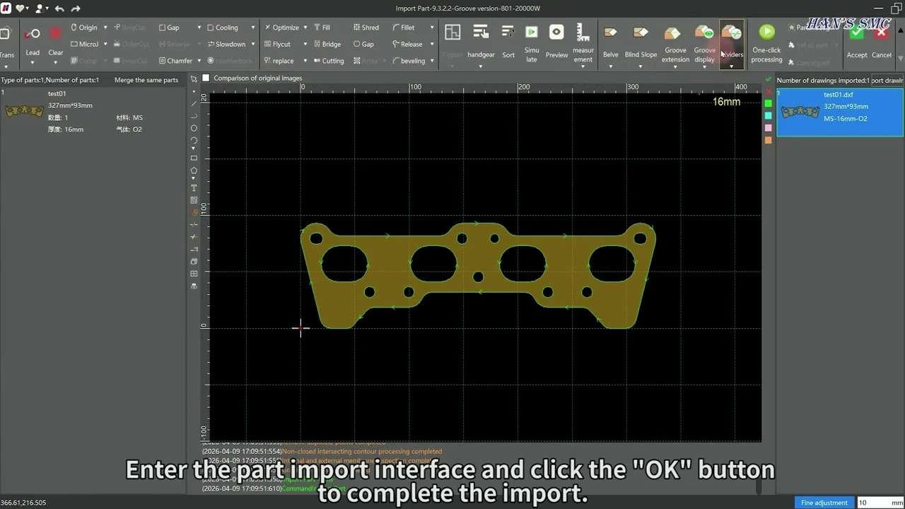Select the circle drawing tool in side toolbar

194,128
